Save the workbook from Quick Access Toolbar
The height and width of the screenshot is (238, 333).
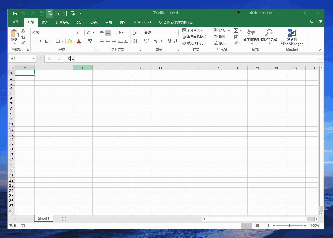coord(15,13)
